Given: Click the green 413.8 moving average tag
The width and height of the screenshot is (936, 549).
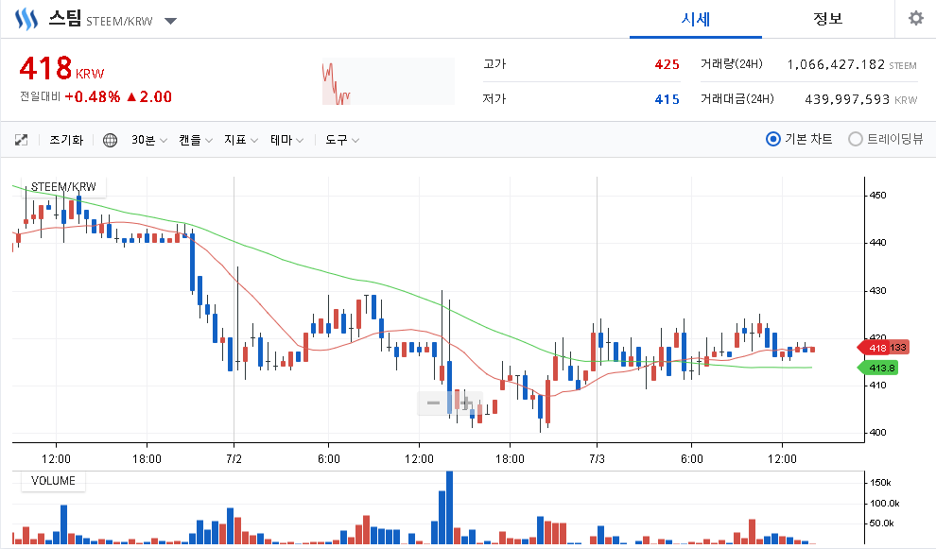Looking at the screenshot, I should (x=878, y=368).
